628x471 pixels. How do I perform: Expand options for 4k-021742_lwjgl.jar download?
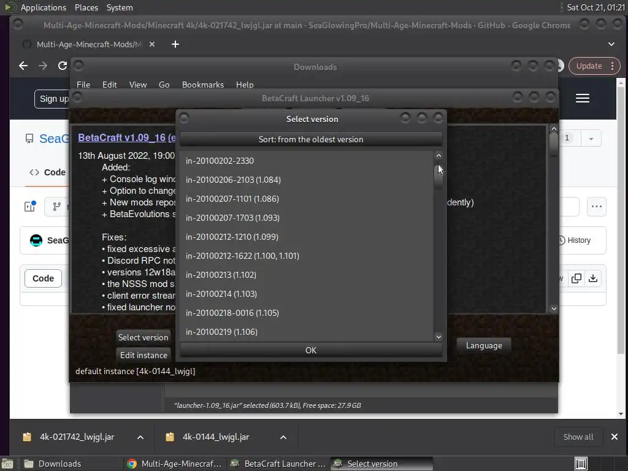[x=140, y=437]
